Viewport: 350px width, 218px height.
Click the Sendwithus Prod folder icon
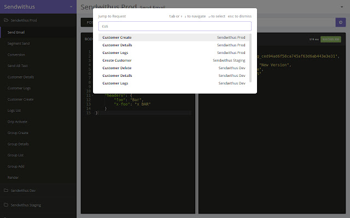[5, 20]
